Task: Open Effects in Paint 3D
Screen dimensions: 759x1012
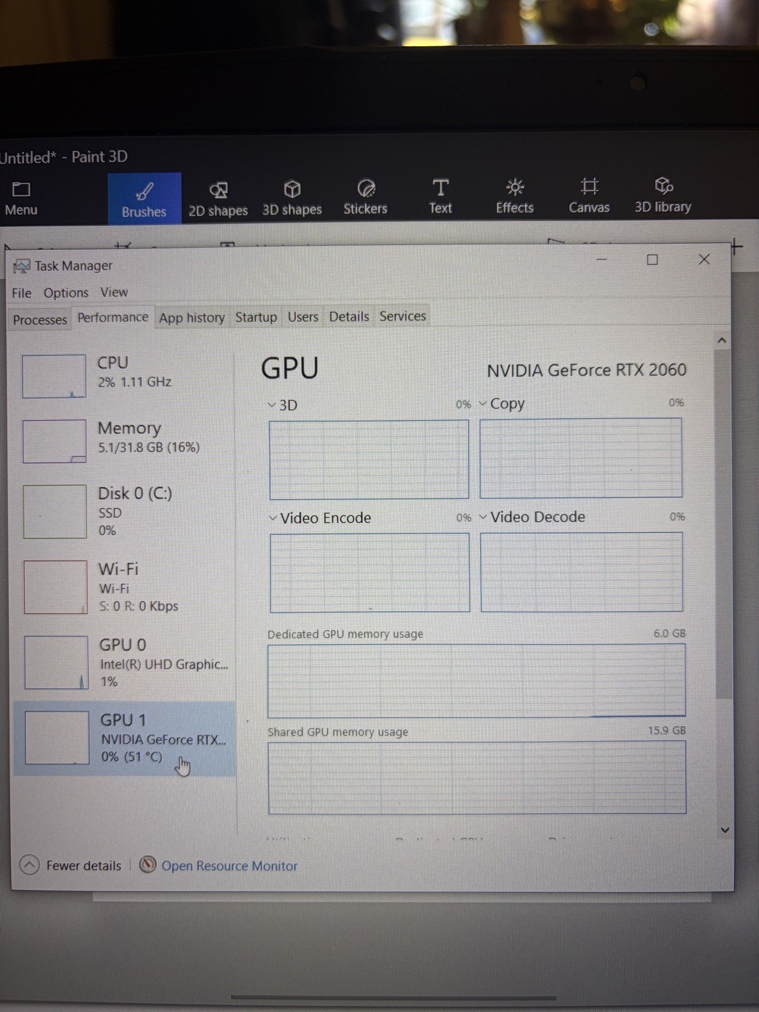Action: pyautogui.click(x=515, y=197)
